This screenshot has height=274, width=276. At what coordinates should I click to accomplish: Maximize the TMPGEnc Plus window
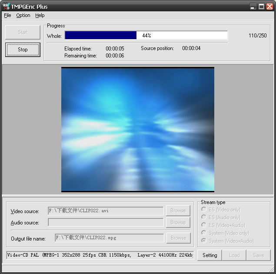261,7
